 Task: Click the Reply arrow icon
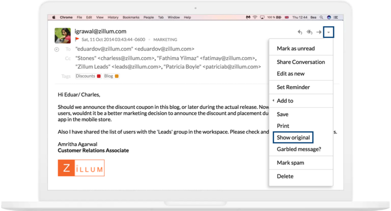click(x=300, y=32)
